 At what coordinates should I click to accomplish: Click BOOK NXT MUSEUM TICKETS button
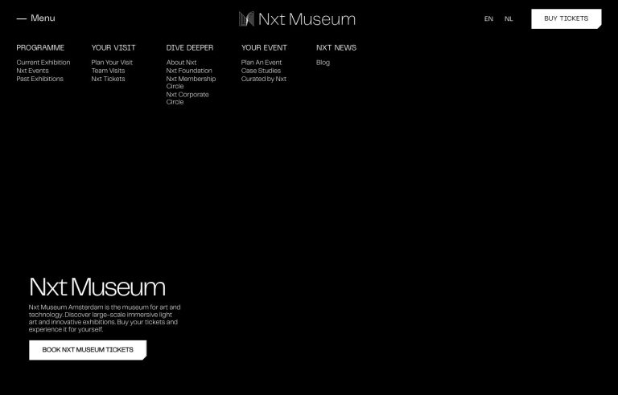coord(88,350)
